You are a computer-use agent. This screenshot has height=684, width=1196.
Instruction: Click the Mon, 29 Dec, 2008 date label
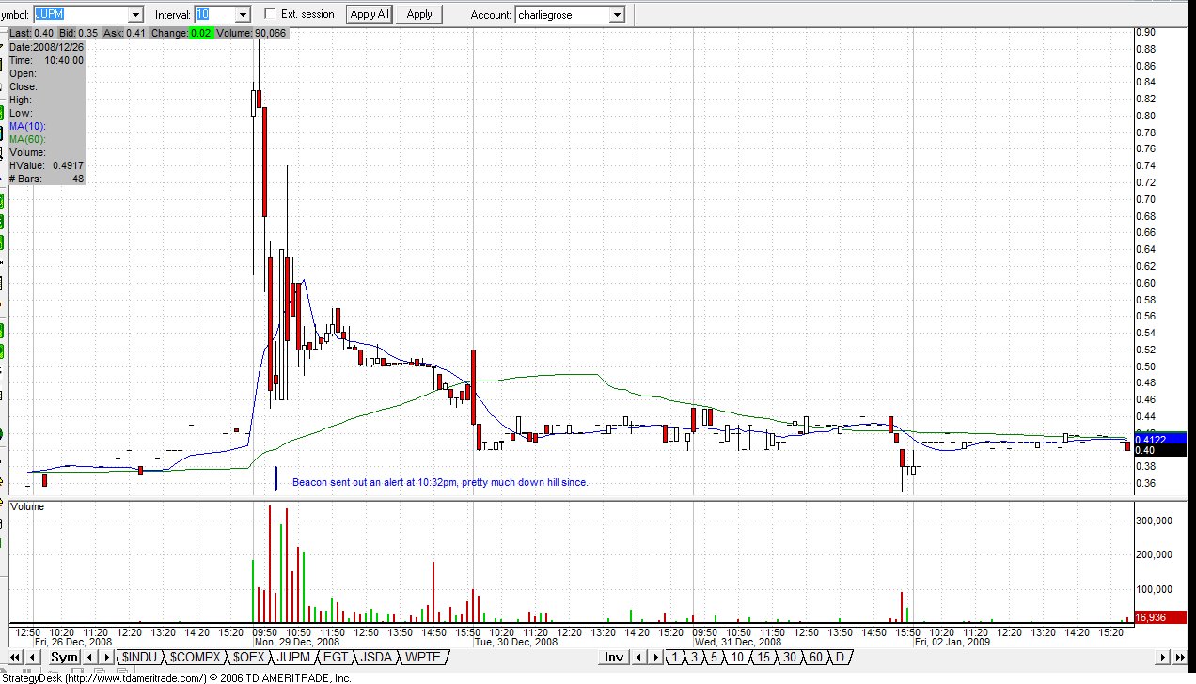pos(296,643)
